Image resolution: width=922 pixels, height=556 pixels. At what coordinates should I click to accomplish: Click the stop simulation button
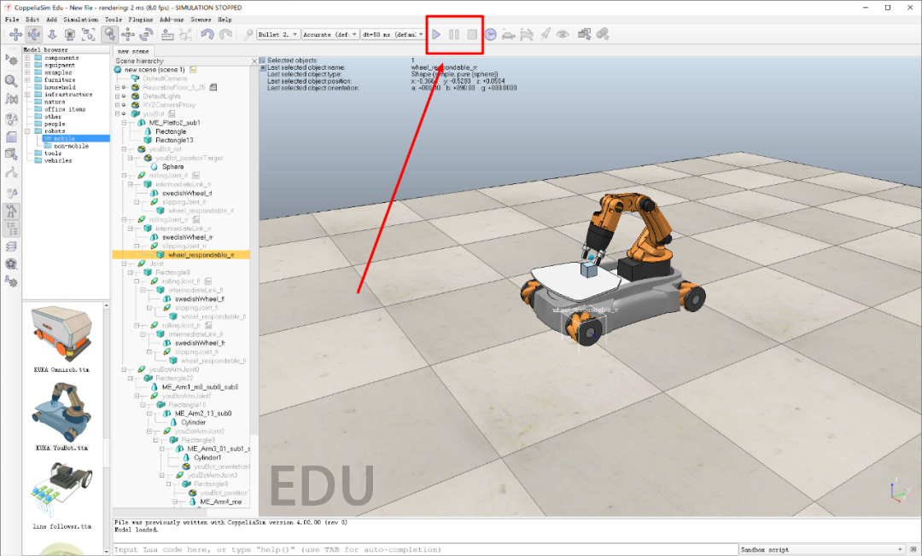(471, 34)
